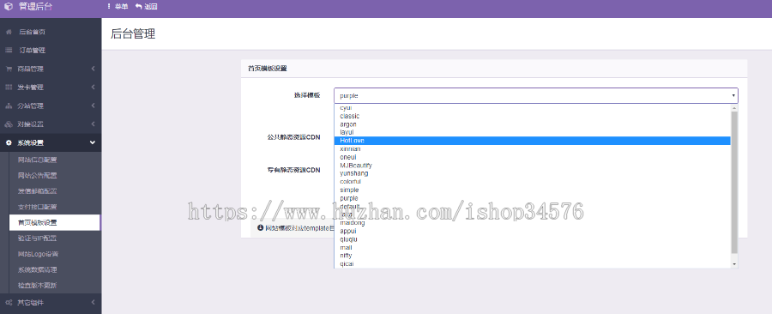Click the 返回 back button

(146, 7)
